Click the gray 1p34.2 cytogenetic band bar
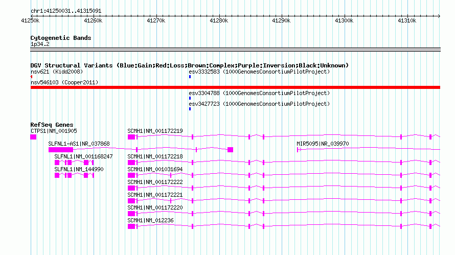The height and width of the screenshot is (255, 455). click(235, 50)
